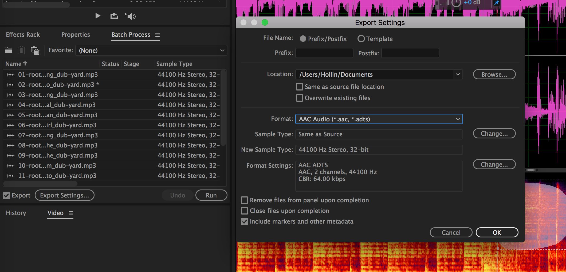The height and width of the screenshot is (272, 566).
Task: Open the Batch Process panel menu icon
Action: tap(158, 35)
